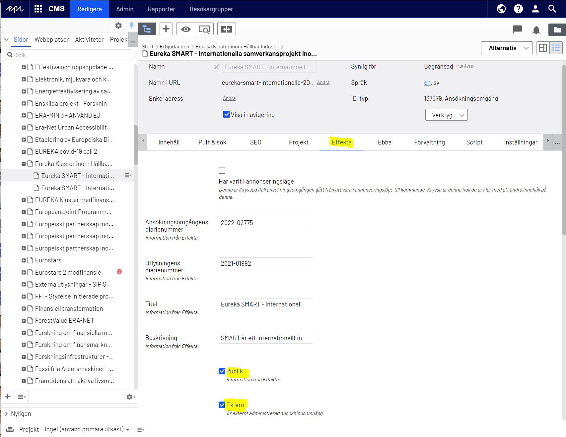Image resolution: width=566 pixels, height=437 pixels.
Task: Toggle the navigation tree pane icon
Action: click(x=147, y=29)
